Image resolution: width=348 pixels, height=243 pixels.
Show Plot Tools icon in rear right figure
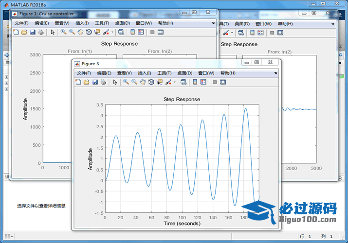tap(280, 33)
